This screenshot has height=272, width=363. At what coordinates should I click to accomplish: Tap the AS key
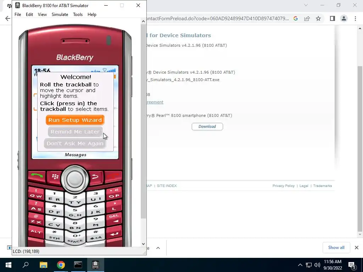point(36,206)
